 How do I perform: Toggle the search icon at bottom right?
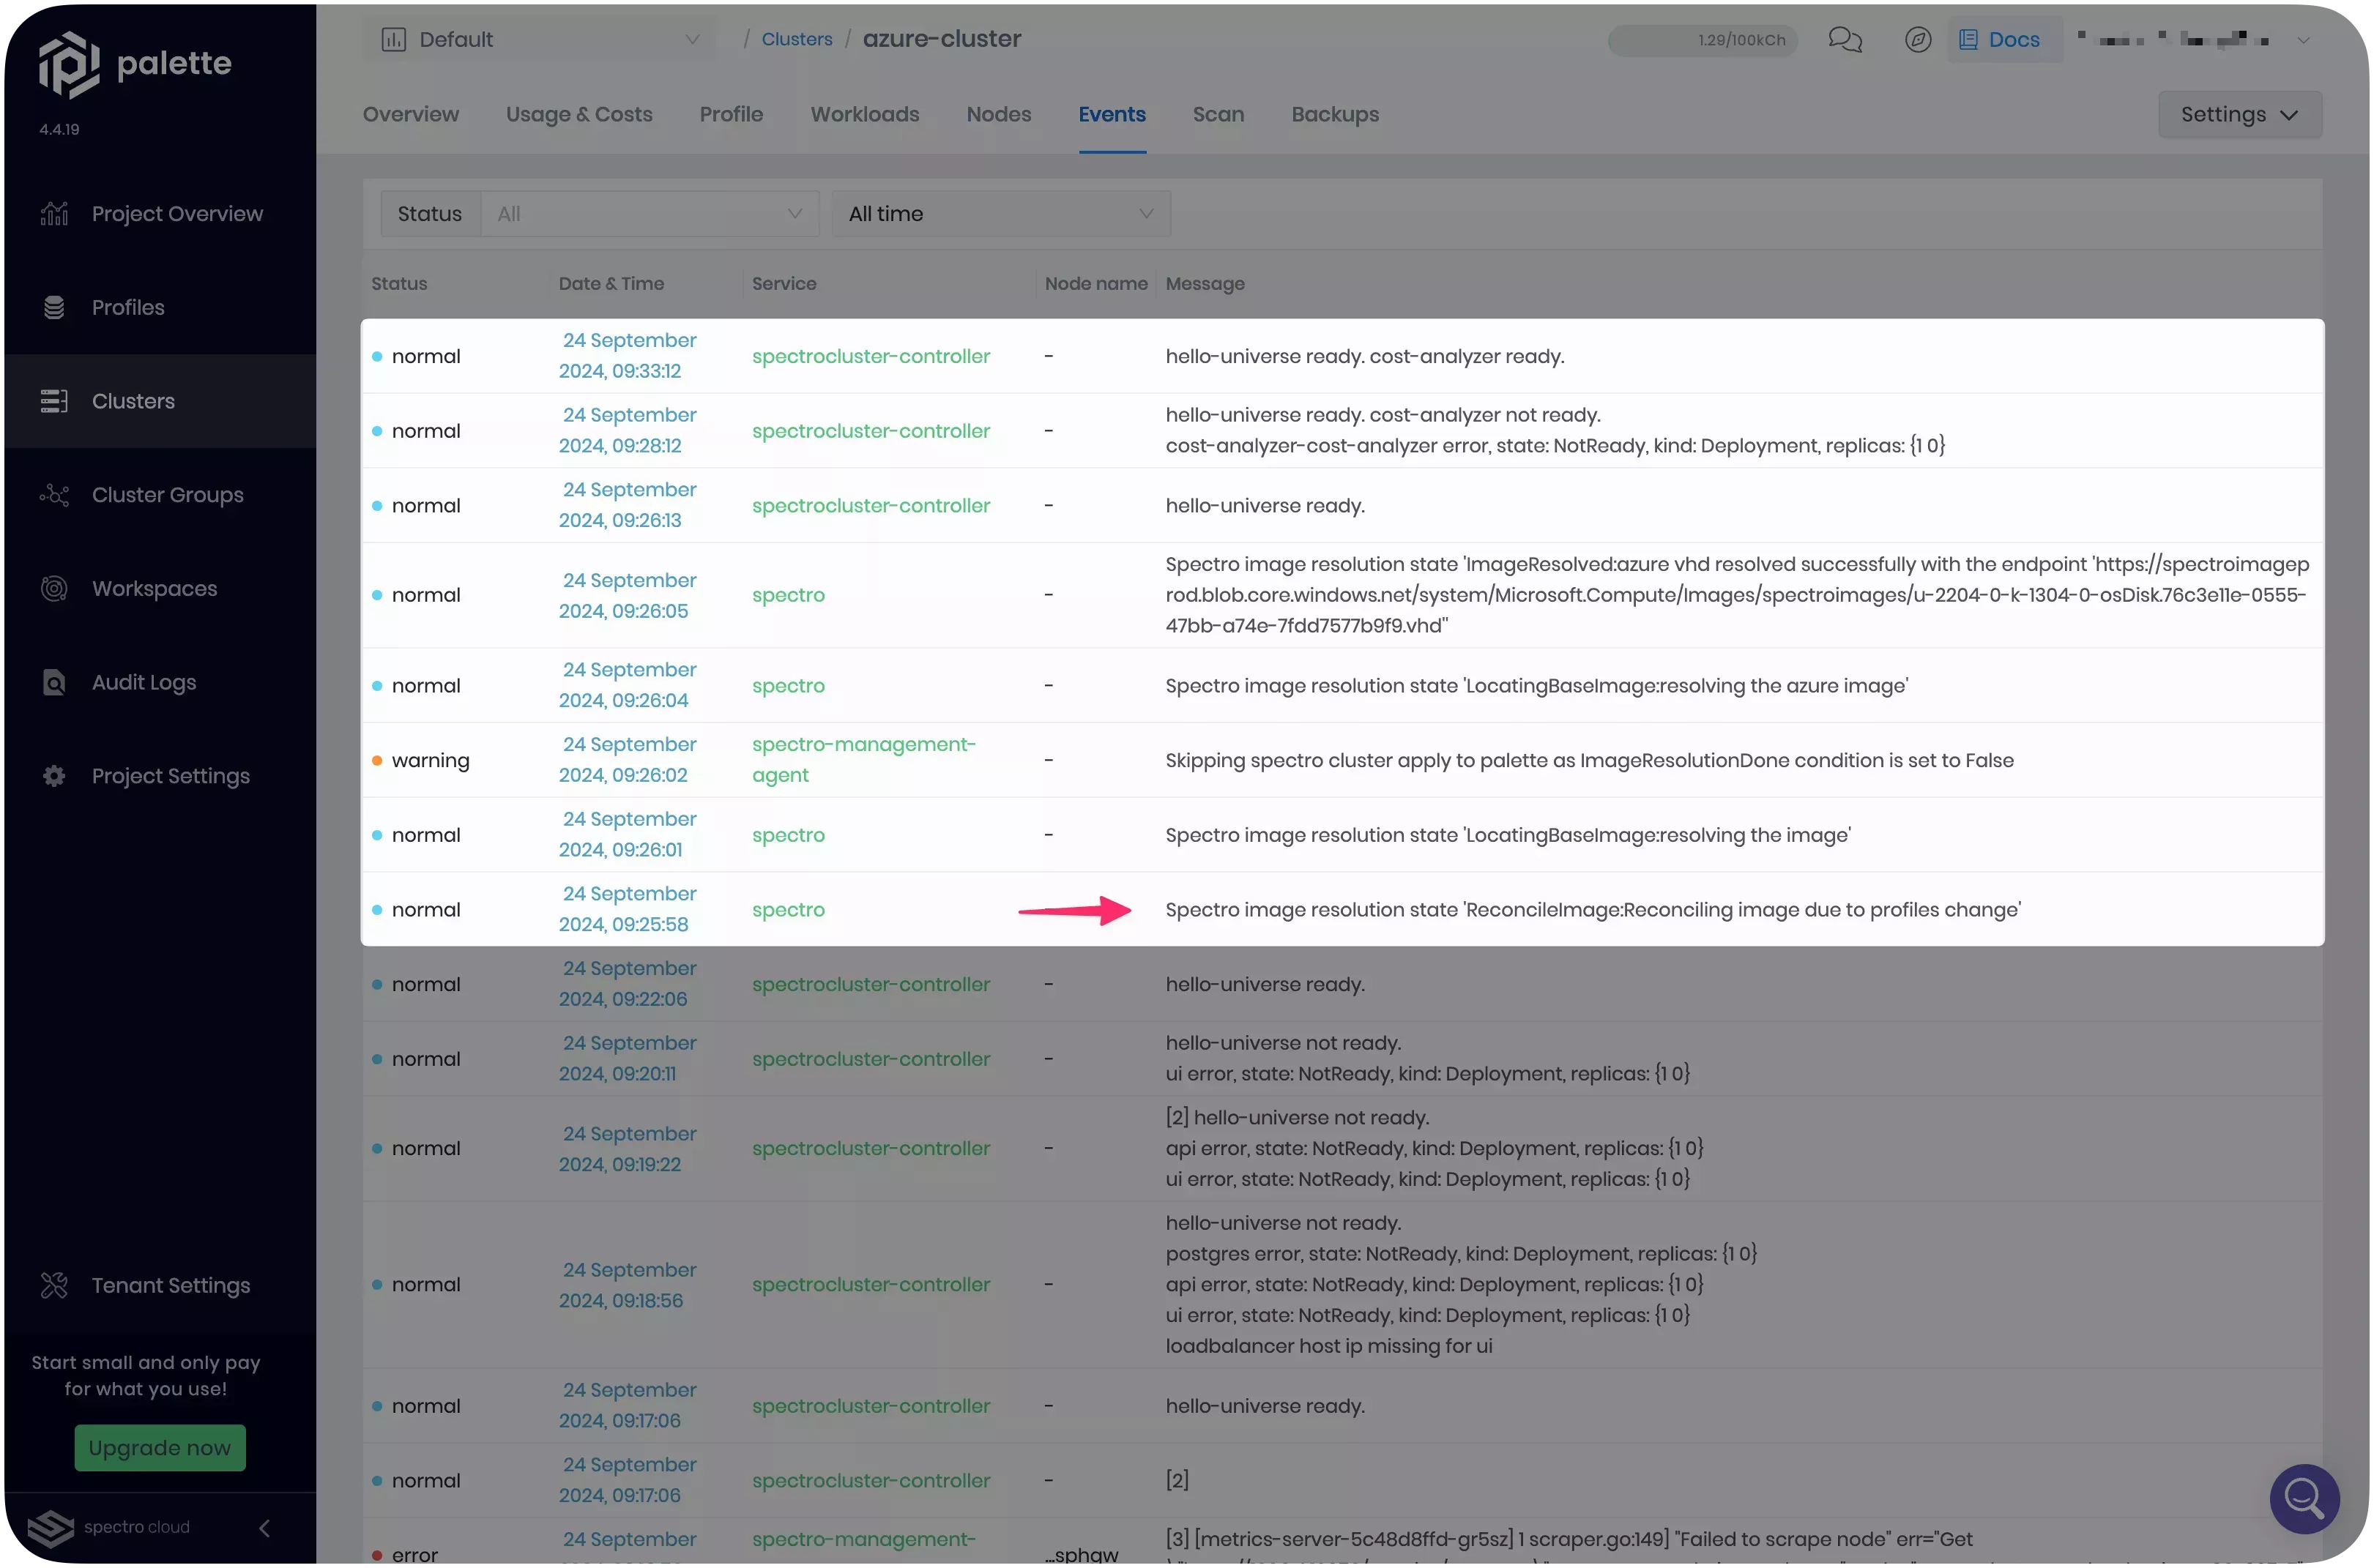2304,1499
